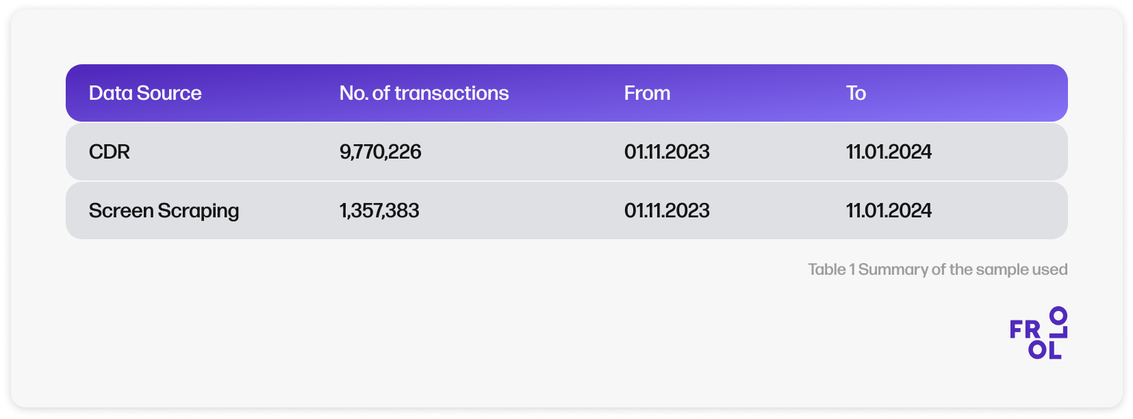Image resolution: width=1133 pixels, height=419 pixels.
Task: Click the 9,770,226 transactions value
Action: (x=380, y=152)
